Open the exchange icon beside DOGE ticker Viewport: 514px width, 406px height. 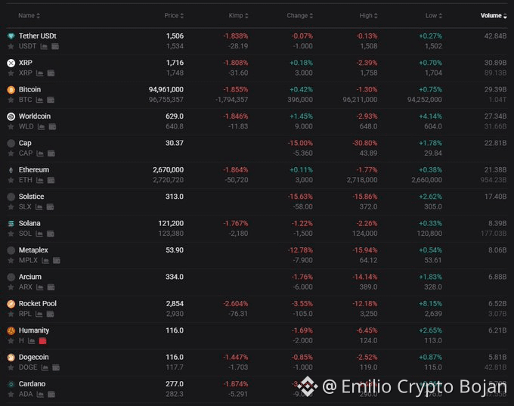coord(56,367)
